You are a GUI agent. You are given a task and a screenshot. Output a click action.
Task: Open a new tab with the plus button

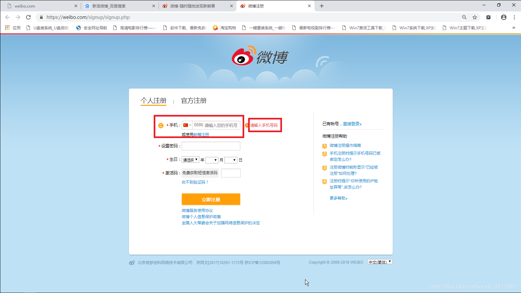pos(322,6)
